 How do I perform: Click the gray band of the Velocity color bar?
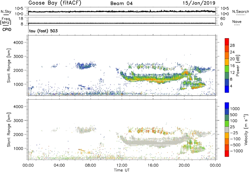click(x=227, y=130)
